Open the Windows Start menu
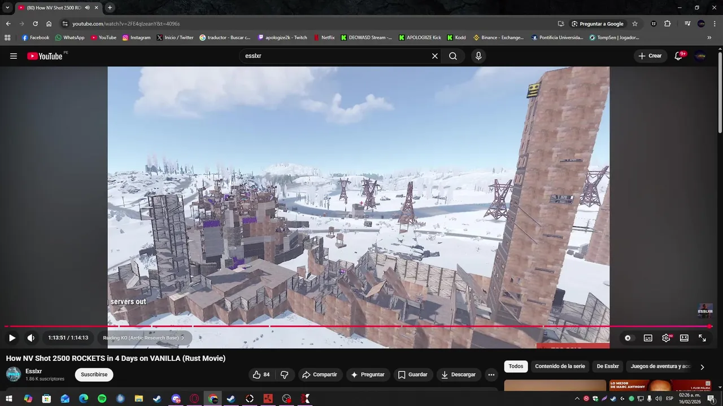723x406 pixels. coord(9,399)
